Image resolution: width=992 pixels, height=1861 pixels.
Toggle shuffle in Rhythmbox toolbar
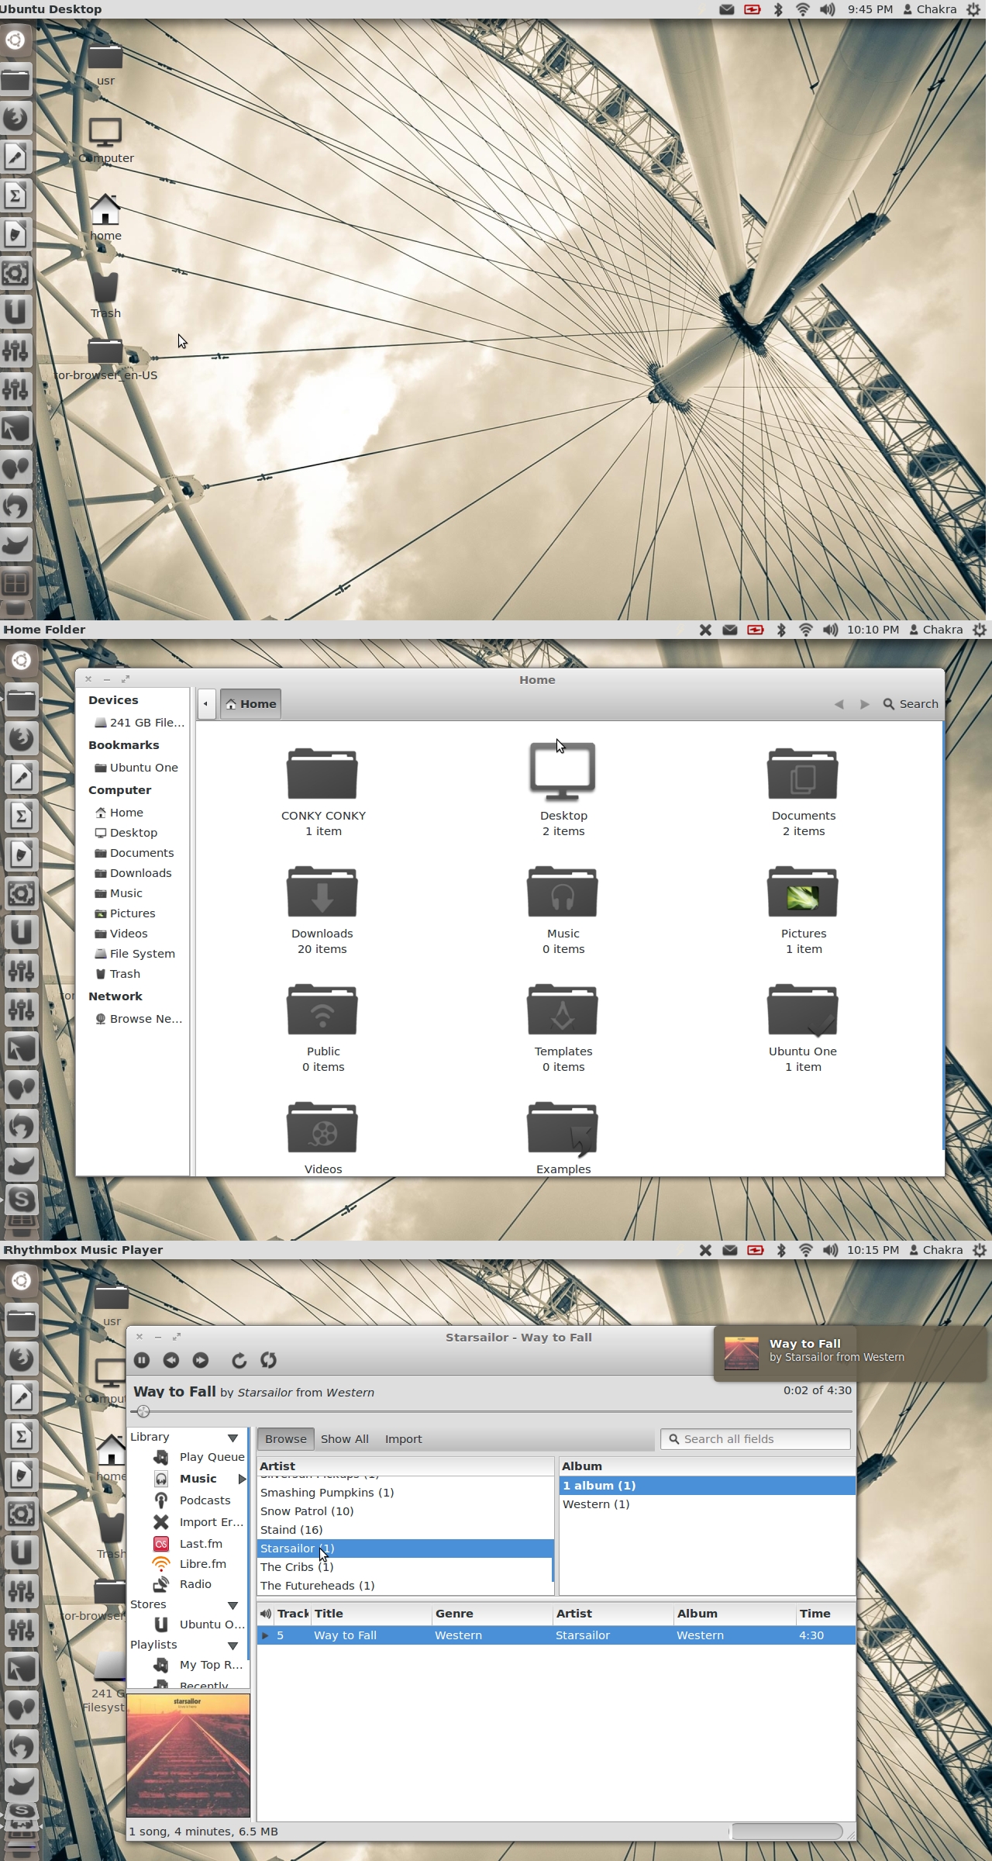click(269, 1360)
